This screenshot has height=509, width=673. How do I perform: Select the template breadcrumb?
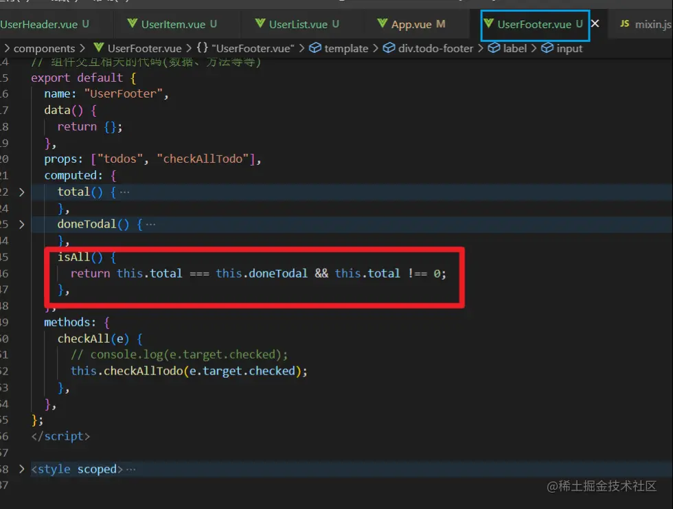point(346,49)
